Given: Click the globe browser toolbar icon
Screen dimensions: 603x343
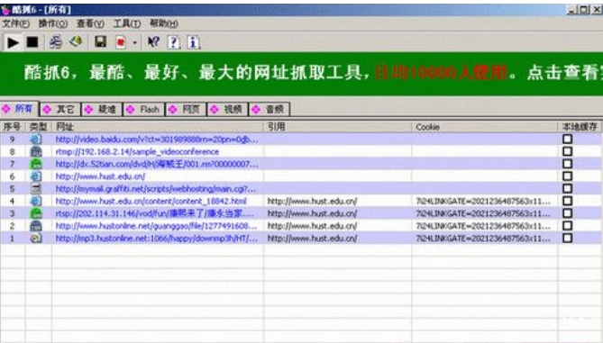Looking at the screenshot, I should pos(76,41).
